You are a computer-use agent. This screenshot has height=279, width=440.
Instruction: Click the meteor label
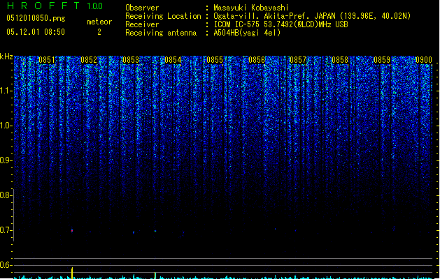click(99, 22)
